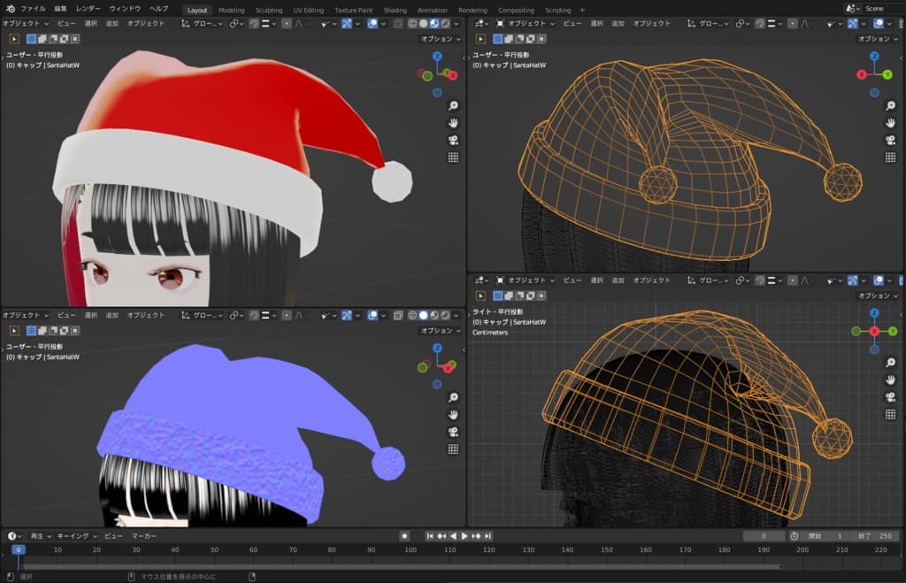Viewport: 906px width, 583px height.
Task: Jump to the end frame in playback controls
Action: coord(488,536)
